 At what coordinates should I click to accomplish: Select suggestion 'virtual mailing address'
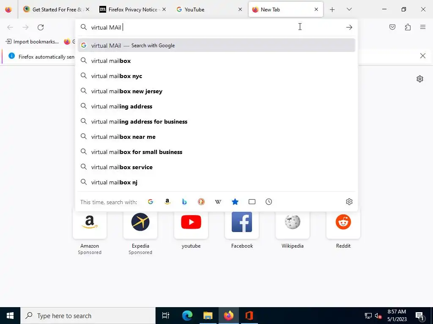(216, 106)
